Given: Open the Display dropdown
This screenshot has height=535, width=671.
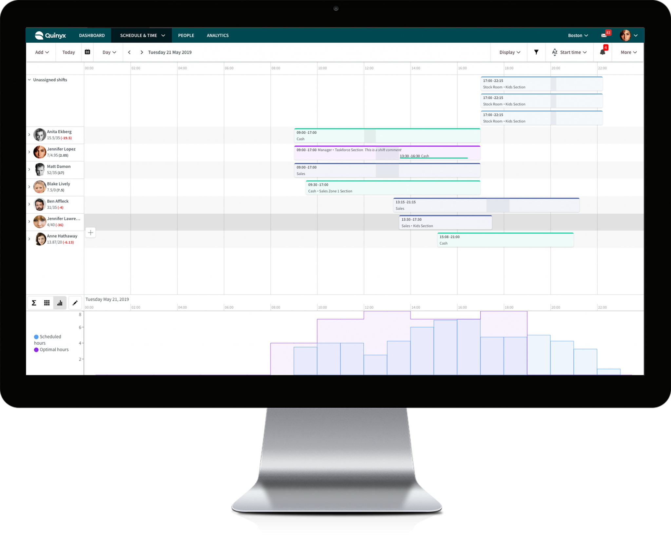Looking at the screenshot, I should point(509,52).
